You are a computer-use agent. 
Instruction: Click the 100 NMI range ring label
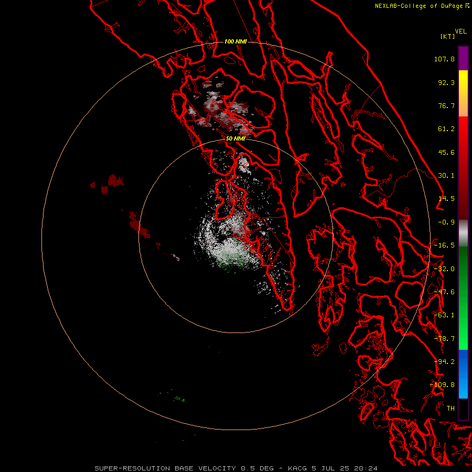click(x=235, y=41)
